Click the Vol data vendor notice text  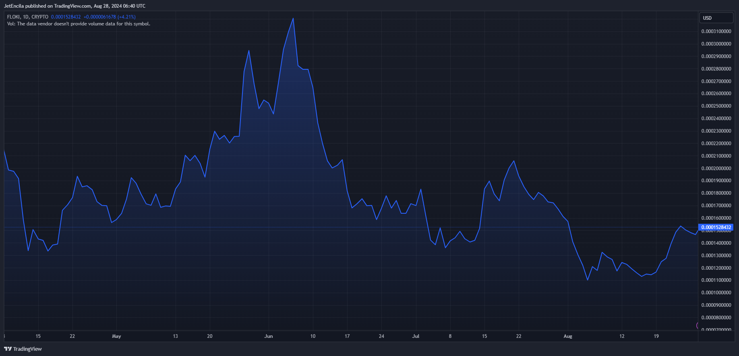pos(79,24)
